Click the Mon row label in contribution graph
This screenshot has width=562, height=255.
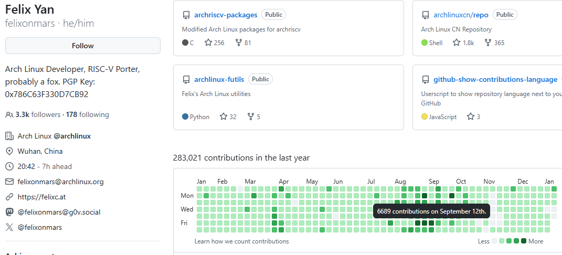[x=187, y=196]
